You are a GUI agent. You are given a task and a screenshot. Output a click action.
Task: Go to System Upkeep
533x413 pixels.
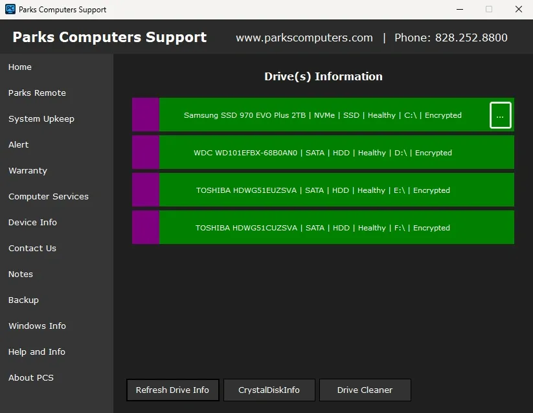click(41, 119)
